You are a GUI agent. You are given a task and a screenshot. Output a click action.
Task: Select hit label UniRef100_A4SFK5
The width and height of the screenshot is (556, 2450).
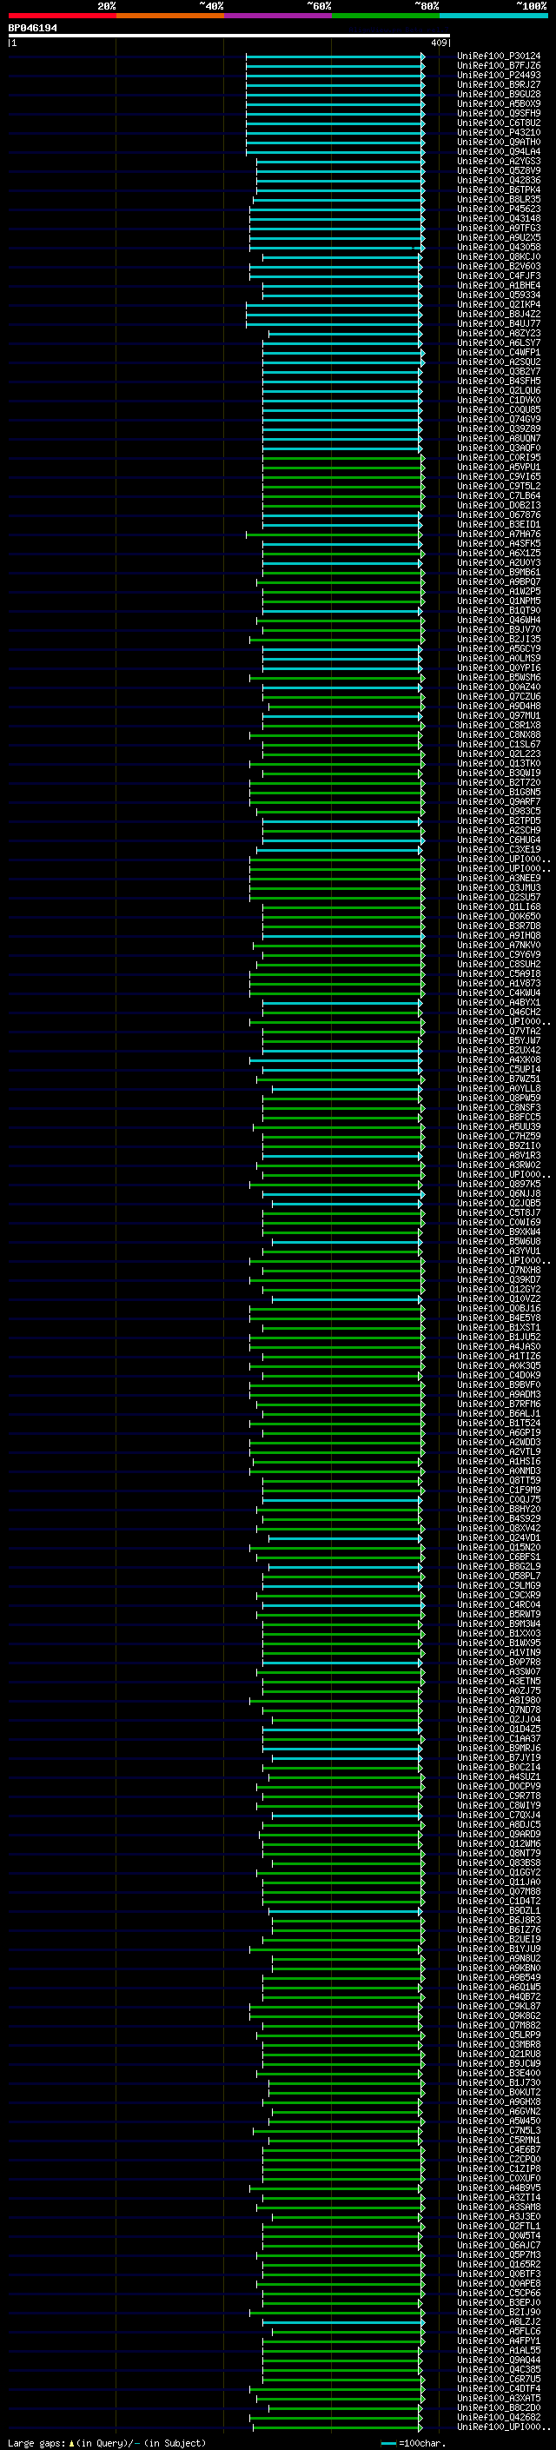(x=498, y=544)
